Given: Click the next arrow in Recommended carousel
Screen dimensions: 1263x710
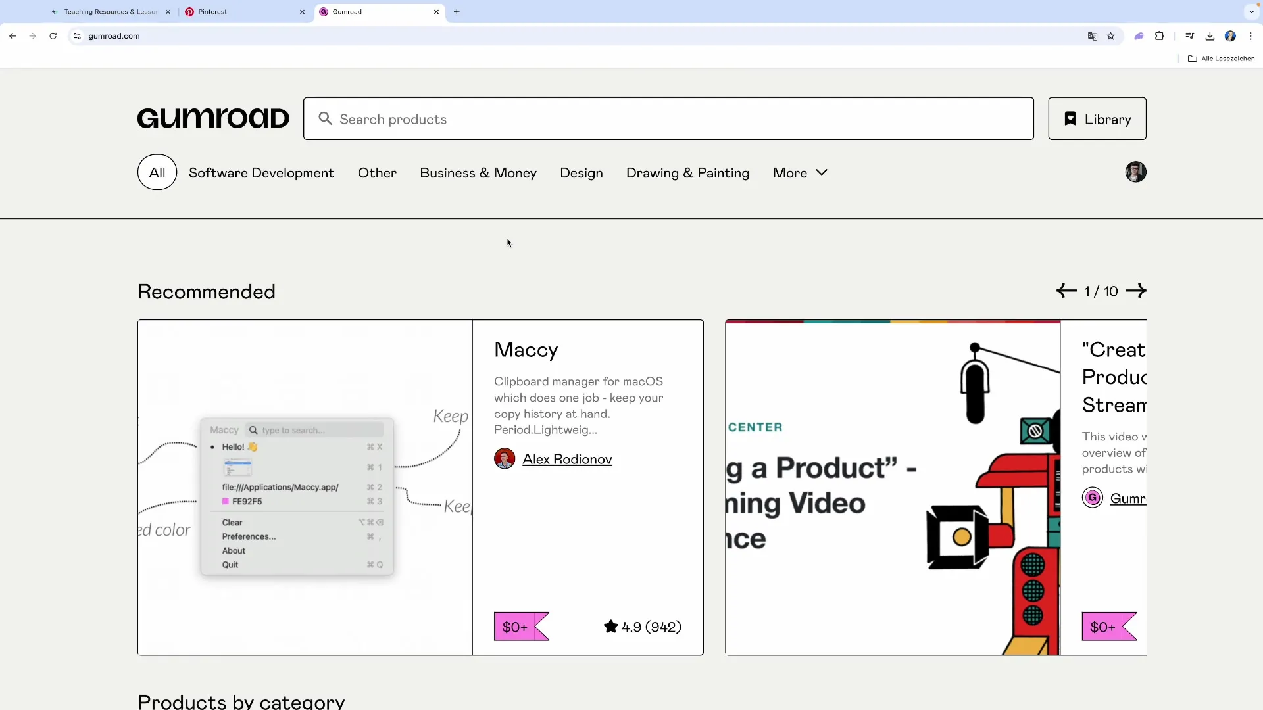Looking at the screenshot, I should tap(1135, 291).
